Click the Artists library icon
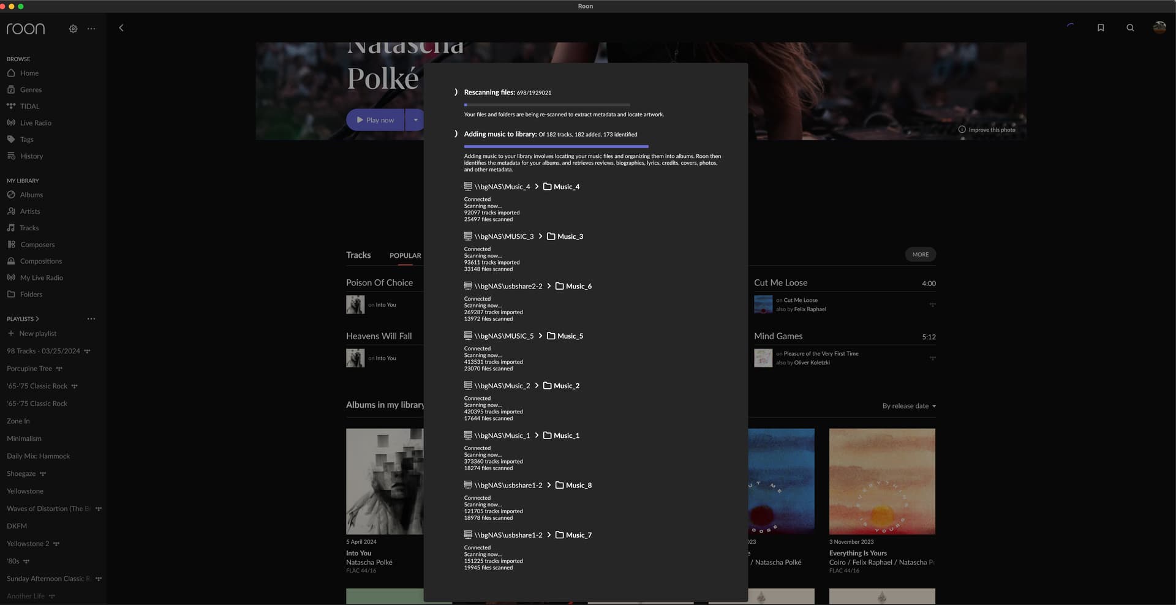 [11, 211]
